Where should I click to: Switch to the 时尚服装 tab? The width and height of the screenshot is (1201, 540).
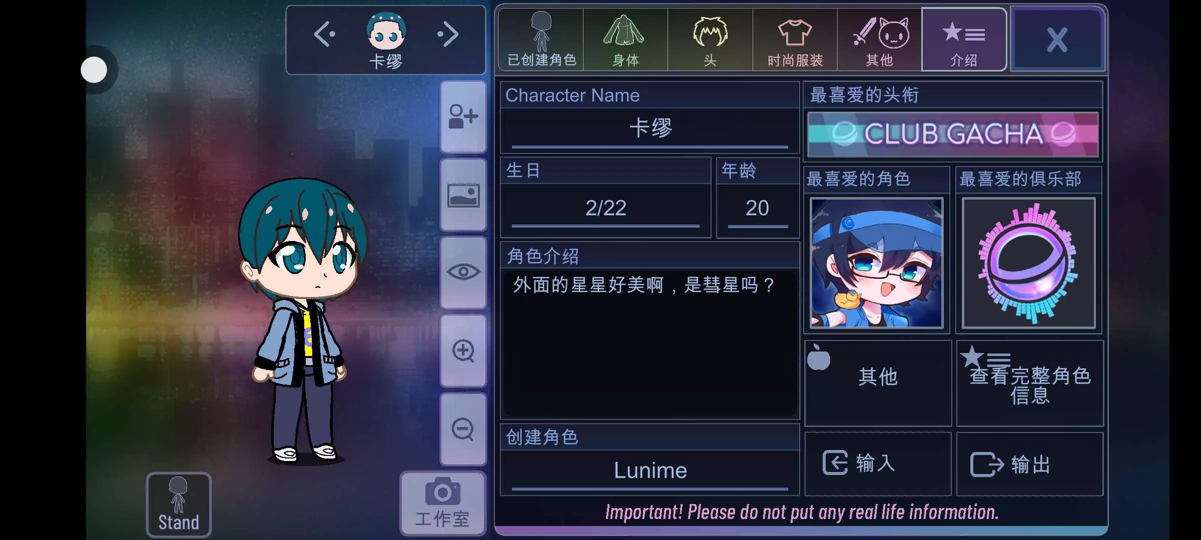795,39
